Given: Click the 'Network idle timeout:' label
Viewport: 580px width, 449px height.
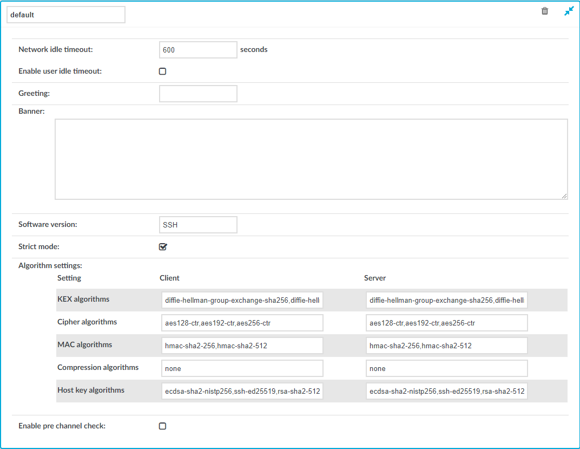Looking at the screenshot, I should (x=56, y=49).
